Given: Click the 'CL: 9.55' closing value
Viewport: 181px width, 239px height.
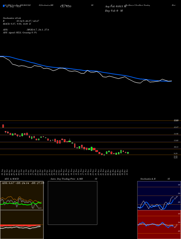Looking at the screenshot, I should [66, 7].
